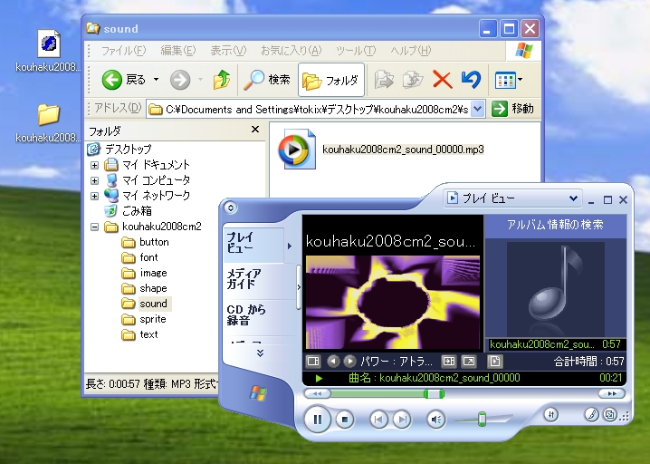Viewport: 650px width, 464px height.
Task: Pause playback in Media Player
Action: [317, 420]
